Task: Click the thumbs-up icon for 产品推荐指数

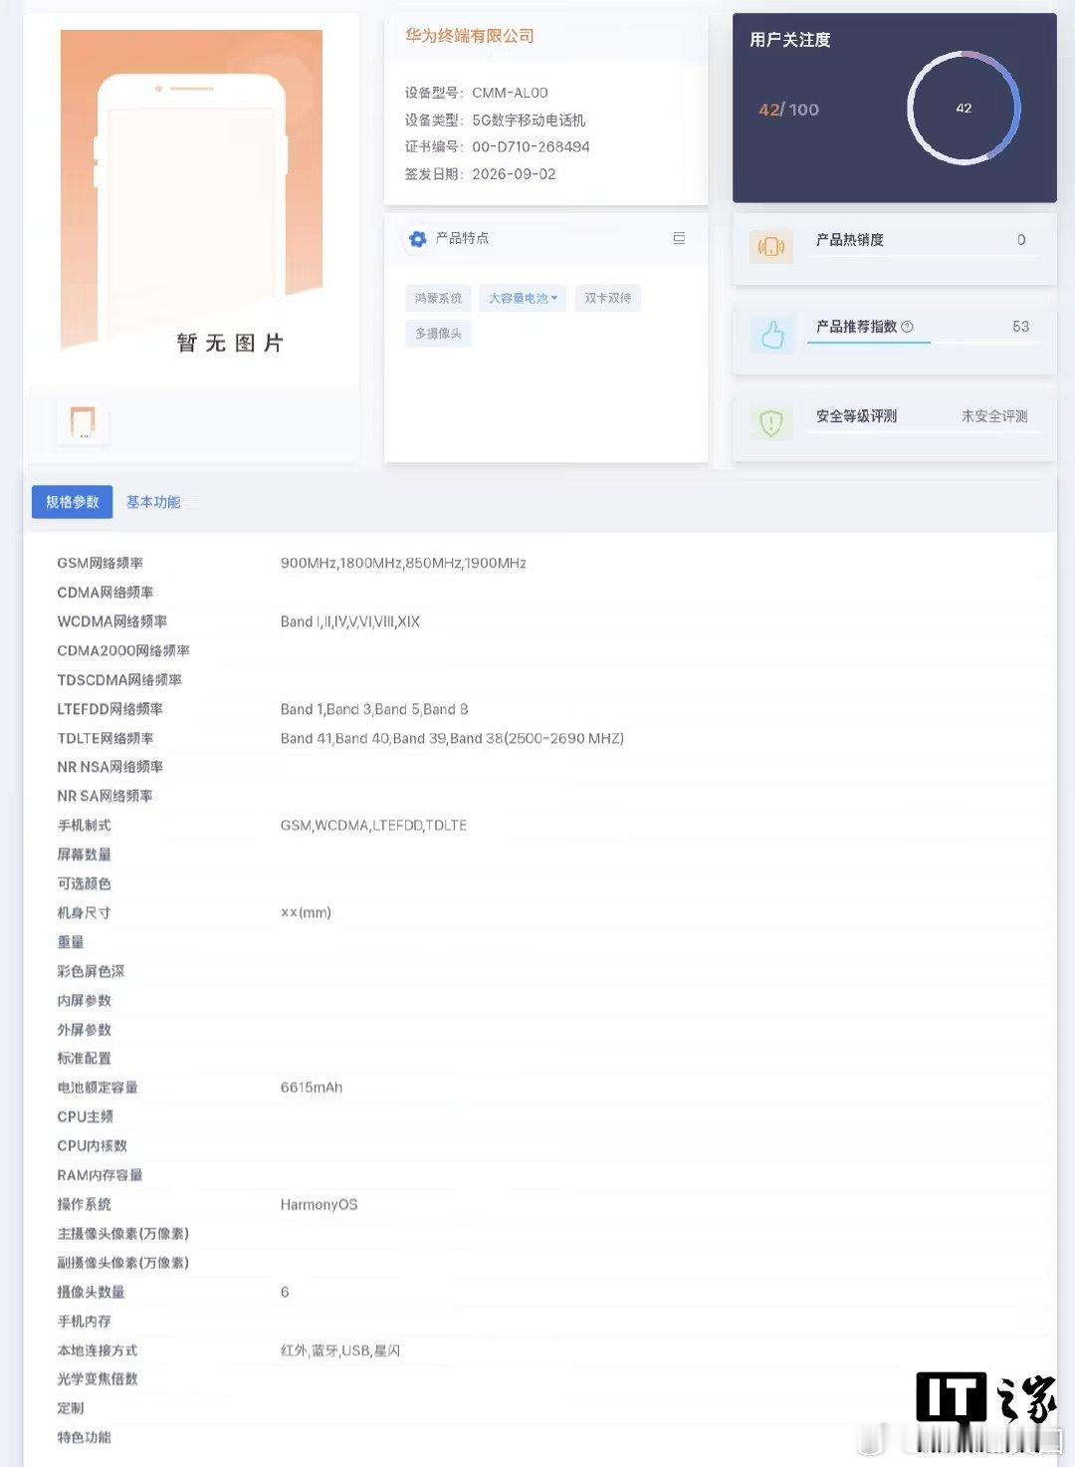Action: [772, 336]
